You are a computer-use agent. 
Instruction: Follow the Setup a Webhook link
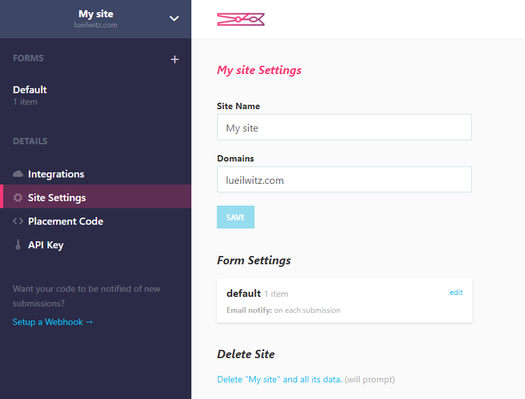coord(52,322)
